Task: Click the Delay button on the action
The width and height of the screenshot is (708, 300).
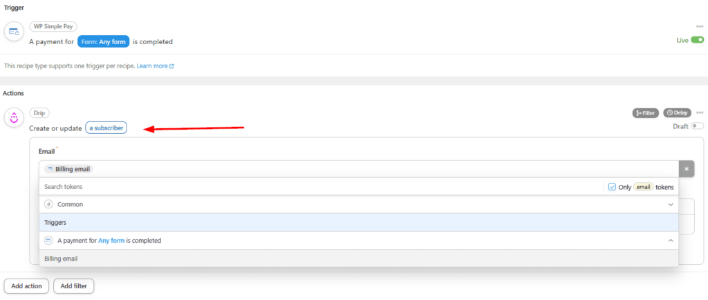Action: [x=677, y=113]
